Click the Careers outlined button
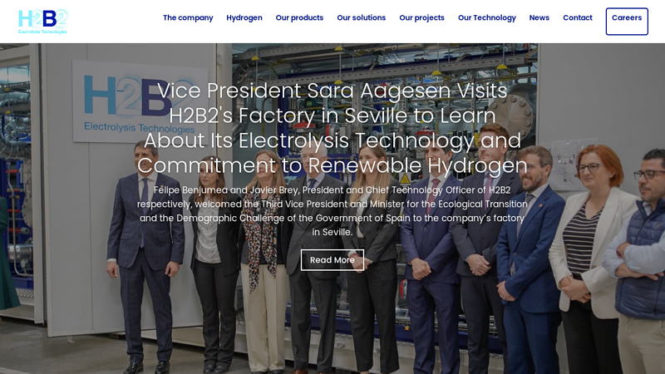The height and width of the screenshot is (374, 665). [x=627, y=22]
